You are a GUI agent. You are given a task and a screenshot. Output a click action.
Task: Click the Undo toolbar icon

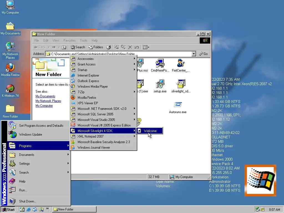pos(136,47)
